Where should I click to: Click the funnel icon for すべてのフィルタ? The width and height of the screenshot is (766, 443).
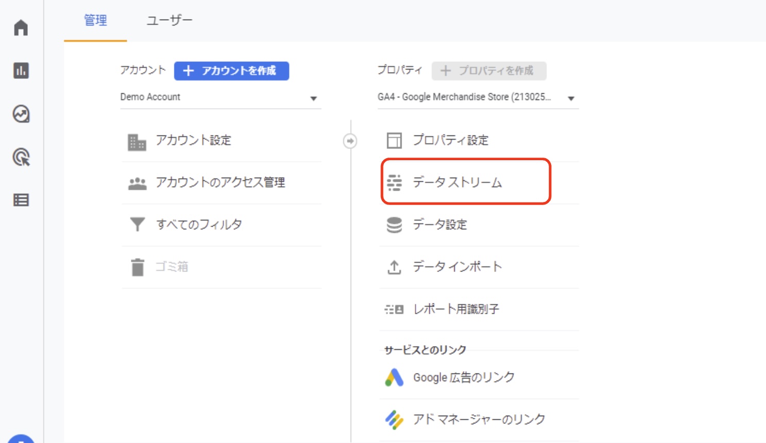pos(137,224)
